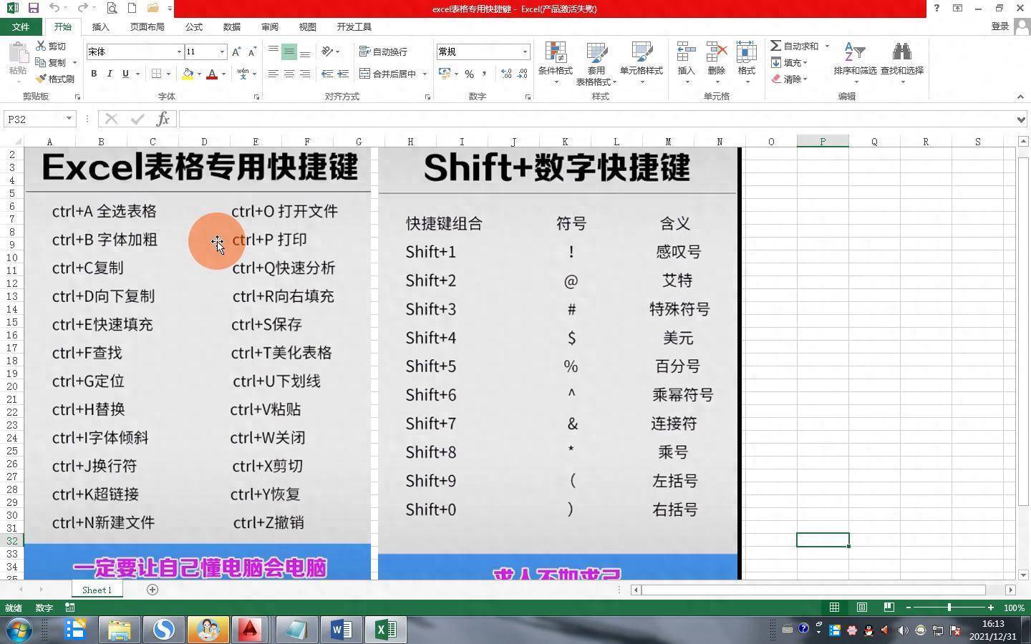
Task: Toggle Bold formatting
Action: pos(94,74)
